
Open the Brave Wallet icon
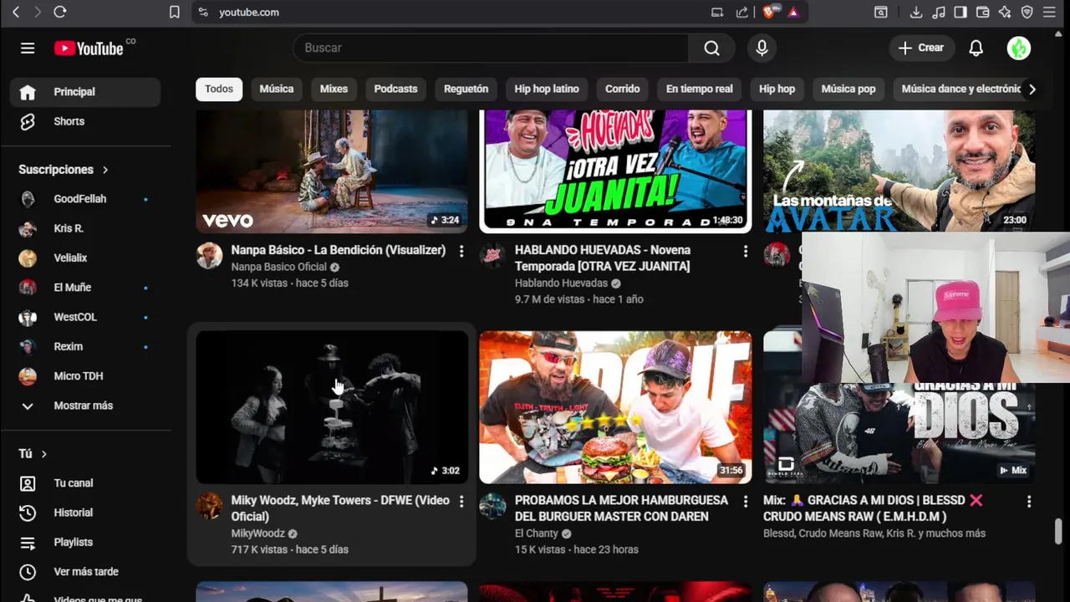coord(982,12)
